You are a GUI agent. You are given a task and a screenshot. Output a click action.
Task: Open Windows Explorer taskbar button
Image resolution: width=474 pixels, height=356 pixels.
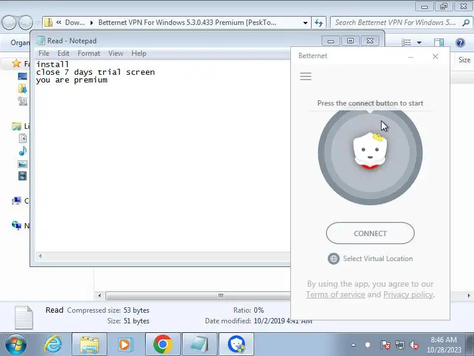pyautogui.click(x=89, y=344)
